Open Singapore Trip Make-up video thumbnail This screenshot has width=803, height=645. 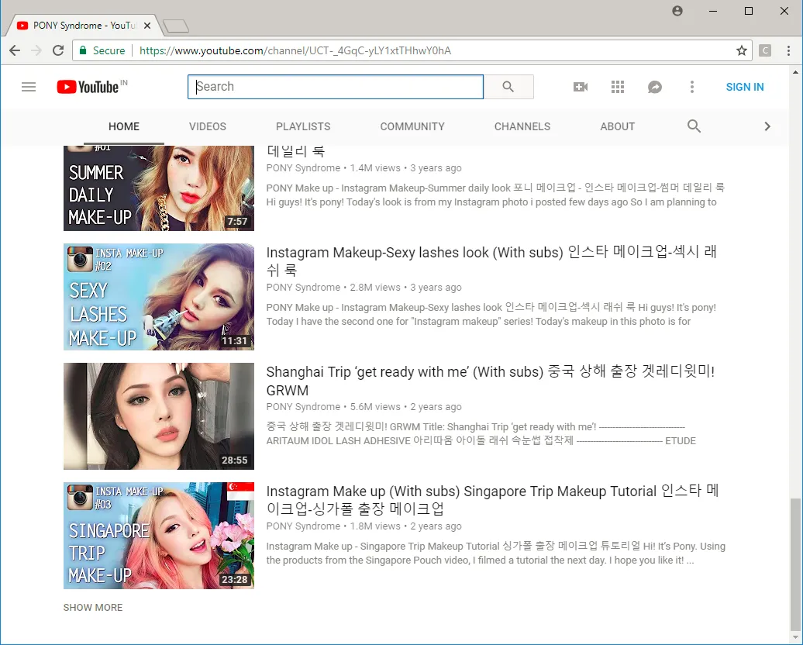pos(159,536)
